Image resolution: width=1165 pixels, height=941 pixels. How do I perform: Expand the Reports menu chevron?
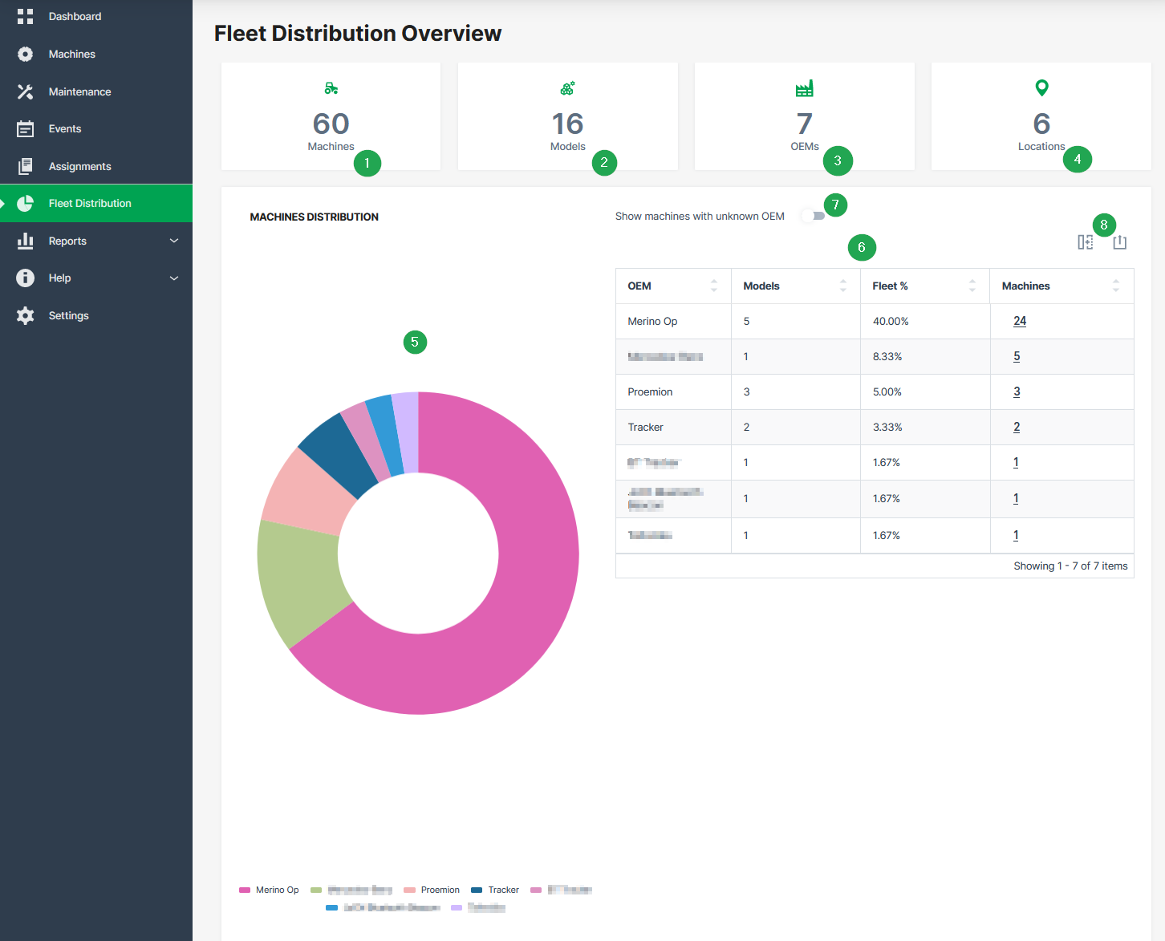point(174,241)
